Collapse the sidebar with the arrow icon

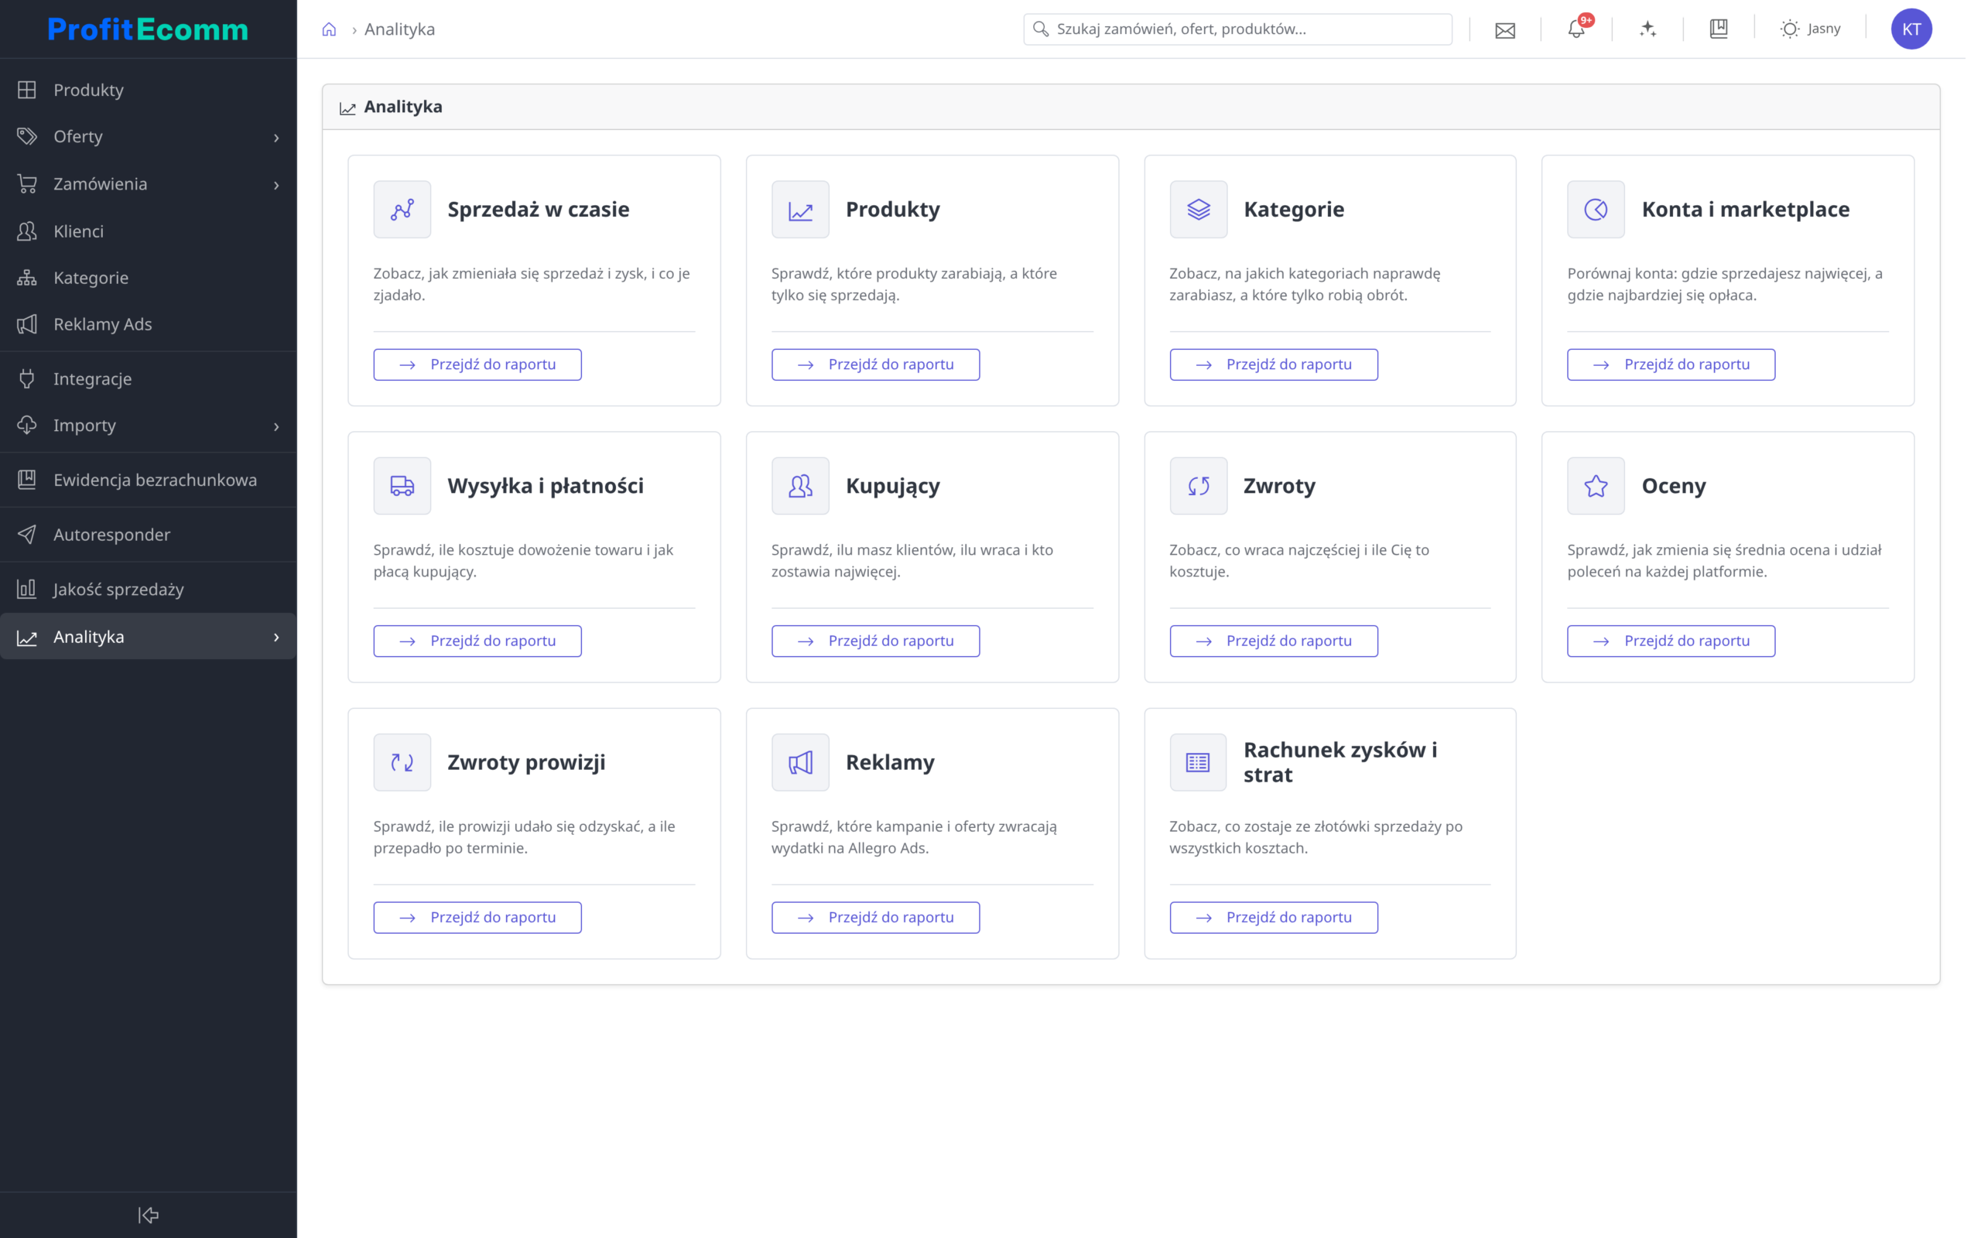coord(148,1215)
